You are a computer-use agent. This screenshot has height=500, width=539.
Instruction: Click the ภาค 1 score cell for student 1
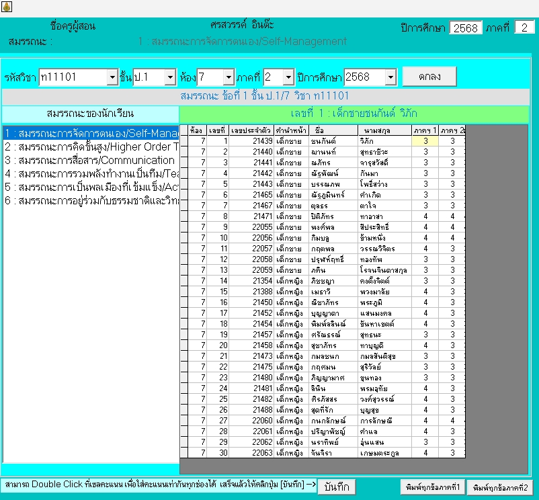(425, 141)
